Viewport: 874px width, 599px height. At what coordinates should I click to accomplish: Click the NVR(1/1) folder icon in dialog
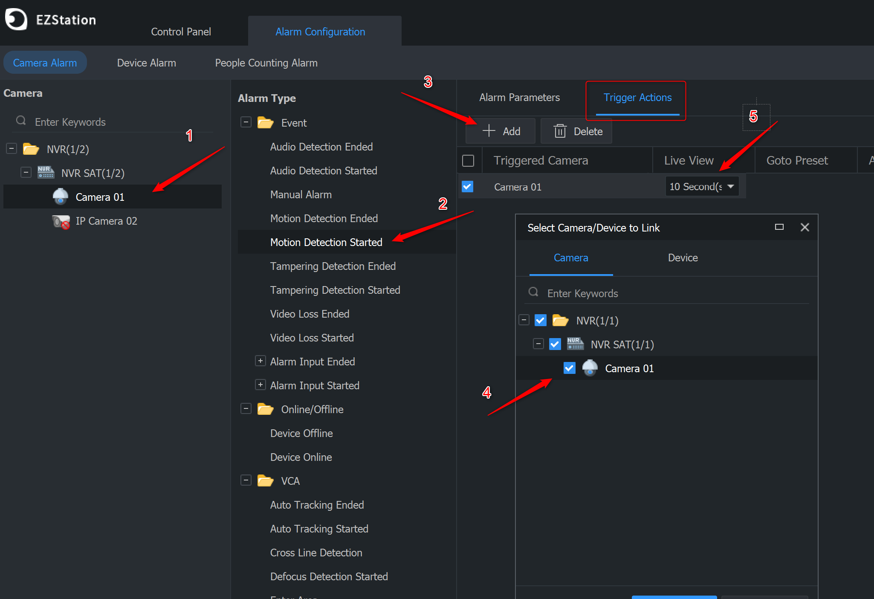click(560, 320)
